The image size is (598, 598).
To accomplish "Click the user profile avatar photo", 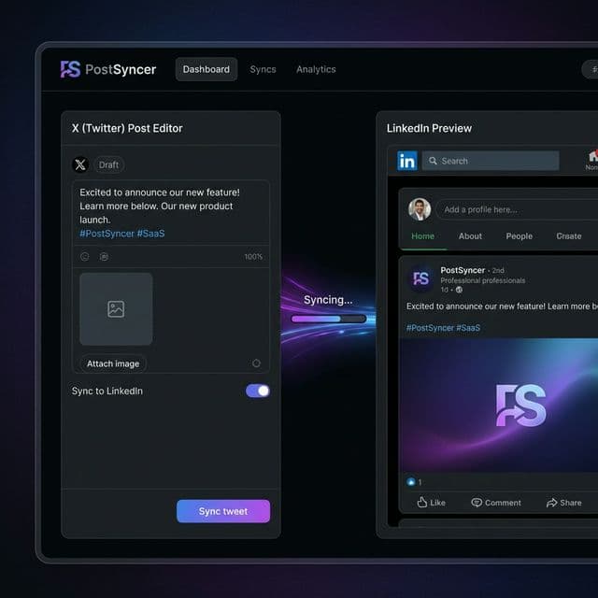I will 420,209.
